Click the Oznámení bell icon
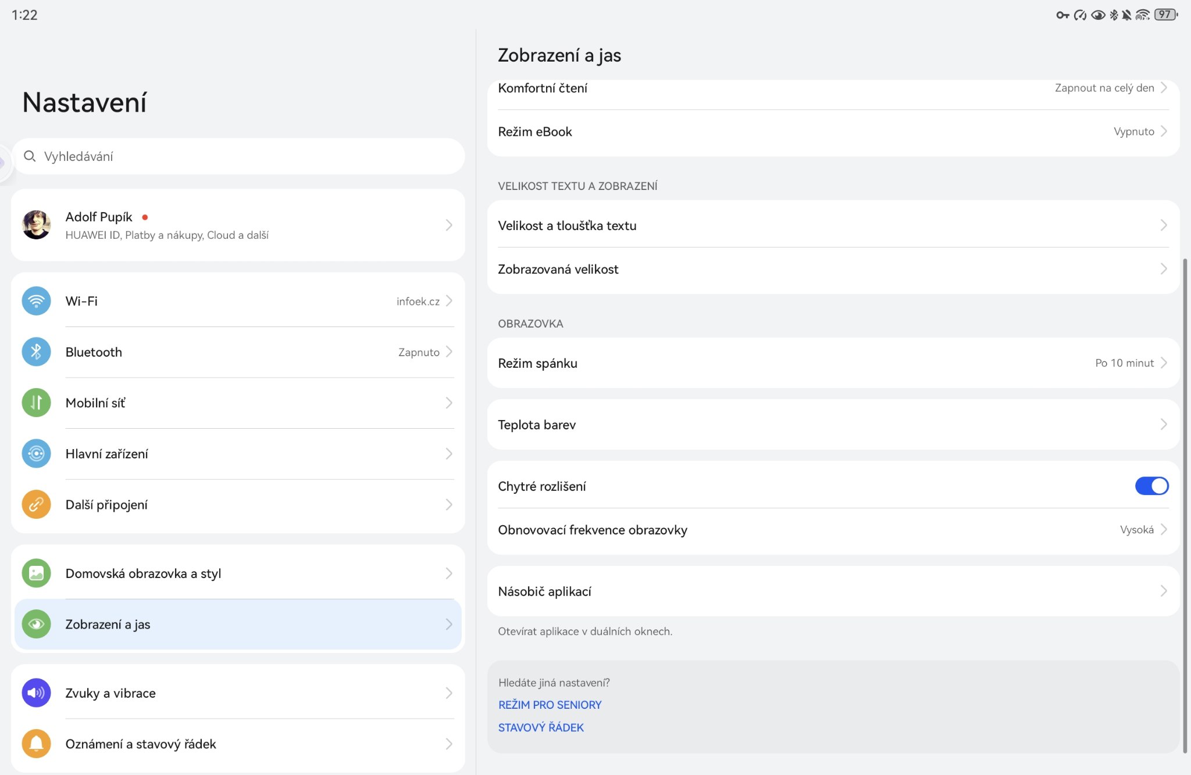Viewport: 1191px width, 775px height. (36, 744)
